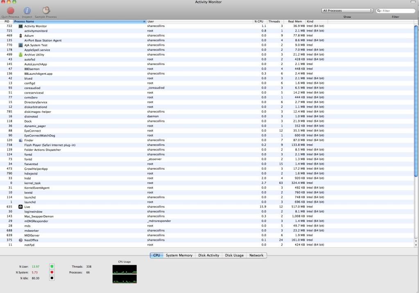Image resolution: width=419 pixels, height=293 pixels.
Task: Select the hidd process row
Action: click(207, 178)
